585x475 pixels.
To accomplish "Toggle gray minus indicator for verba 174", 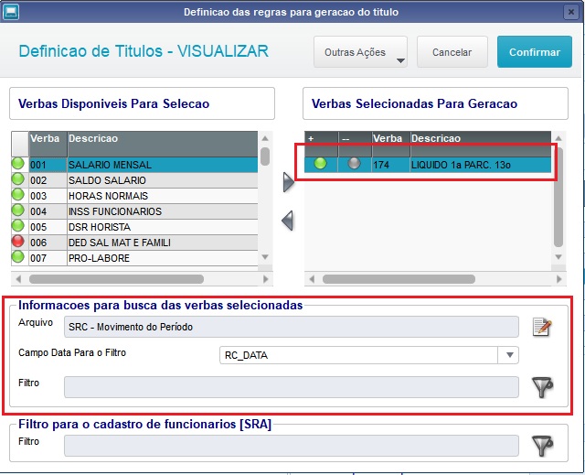I will pos(354,164).
